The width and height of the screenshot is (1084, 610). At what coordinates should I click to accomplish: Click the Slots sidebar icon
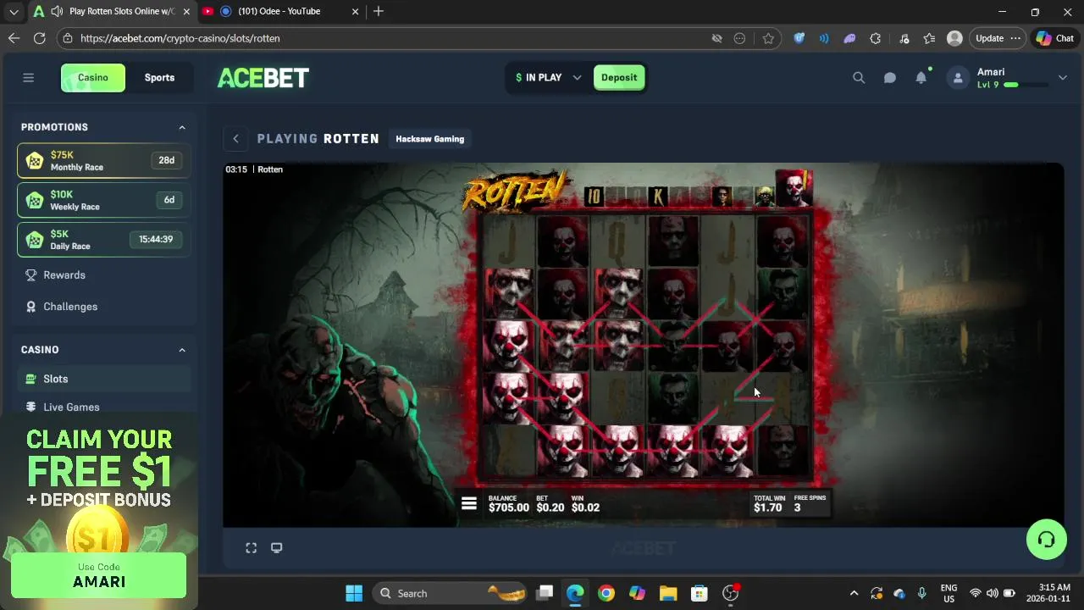(x=31, y=379)
